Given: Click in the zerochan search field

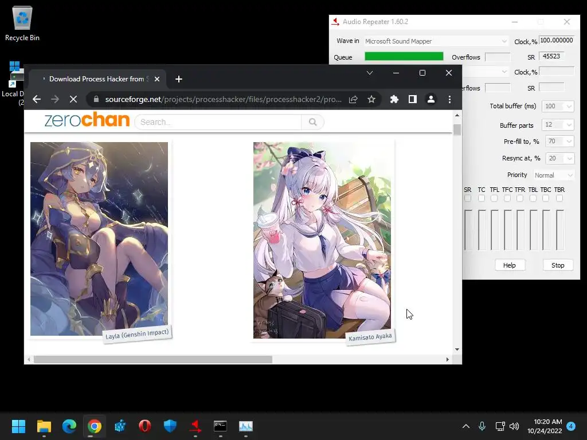Looking at the screenshot, I should (218, 122).
